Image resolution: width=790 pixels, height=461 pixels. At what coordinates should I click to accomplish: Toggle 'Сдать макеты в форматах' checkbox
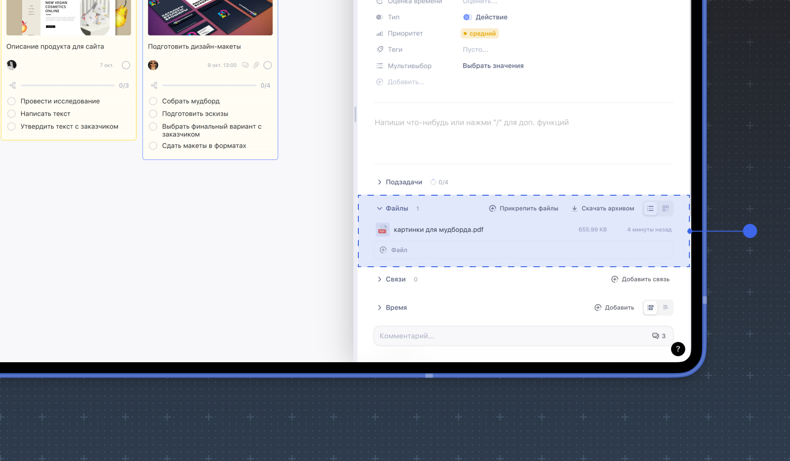tap(153, 146)
